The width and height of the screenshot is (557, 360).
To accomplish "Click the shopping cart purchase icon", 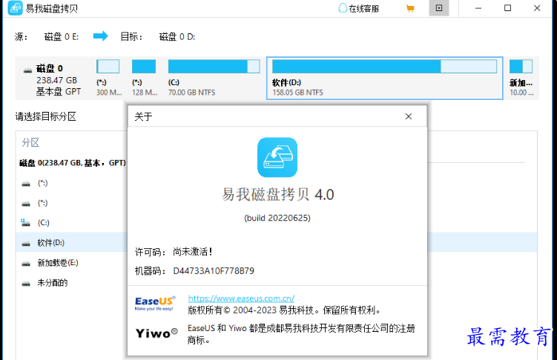I will [410, 8].
